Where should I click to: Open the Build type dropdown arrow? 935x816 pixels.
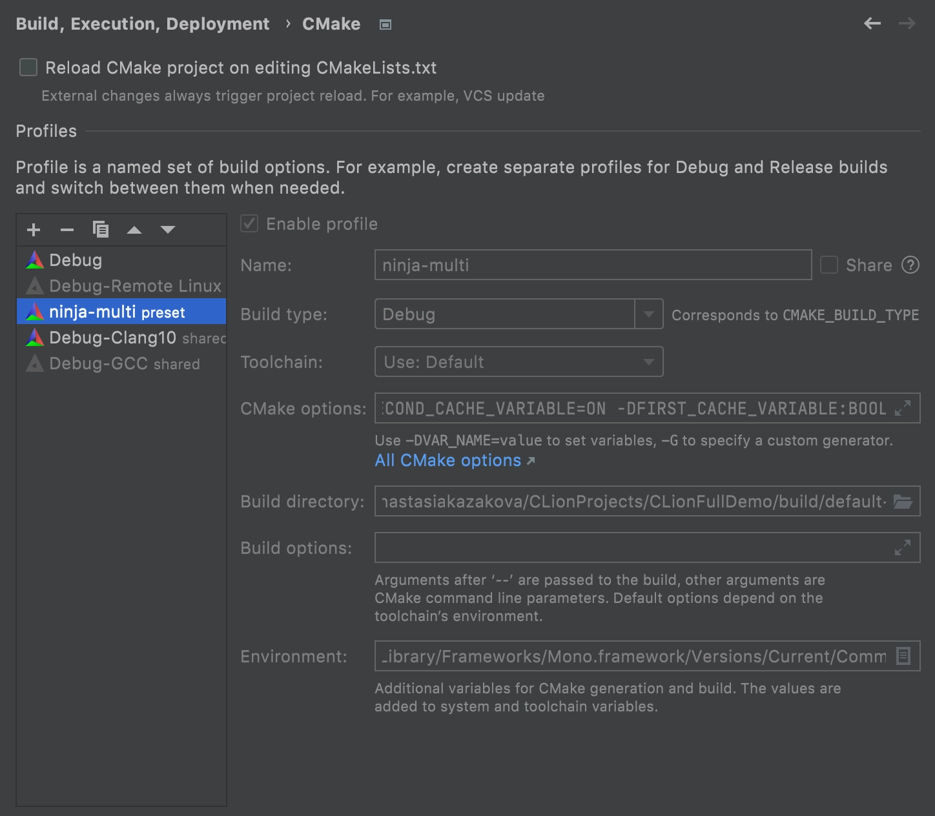649,314
